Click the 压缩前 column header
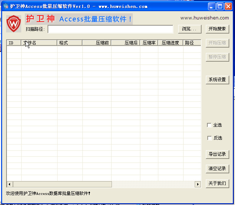235x205 pixels. click(96, 43)
